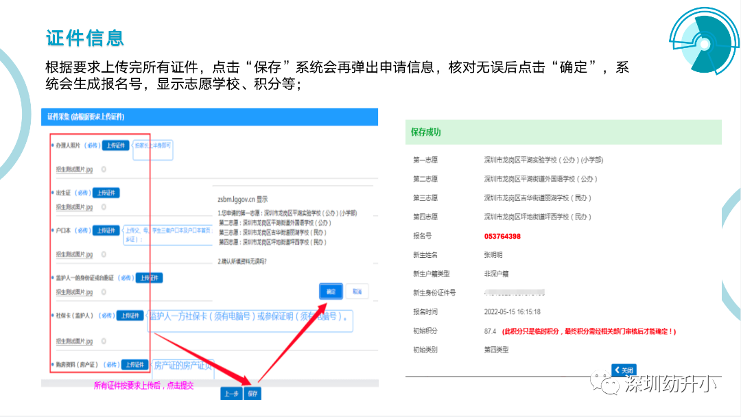Click 上传证件 for 户口本
This screenshot has height=417, width=741.
tap(106, 230)
